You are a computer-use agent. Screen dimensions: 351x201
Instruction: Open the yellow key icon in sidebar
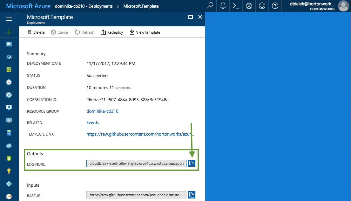(x=9, y=171)
